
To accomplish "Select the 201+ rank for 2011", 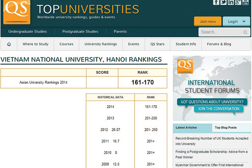I will click(151, 141).
